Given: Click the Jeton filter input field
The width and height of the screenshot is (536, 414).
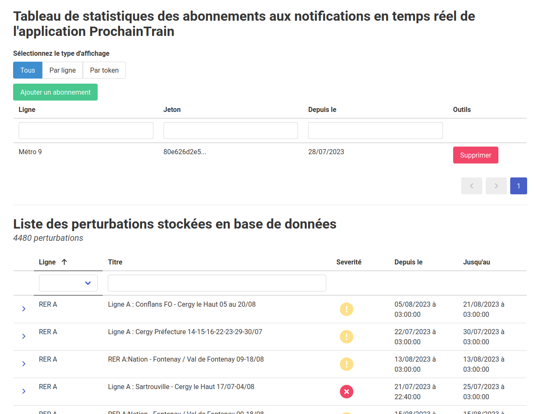Looking at the screenshot, I should [x=230, y=131].
